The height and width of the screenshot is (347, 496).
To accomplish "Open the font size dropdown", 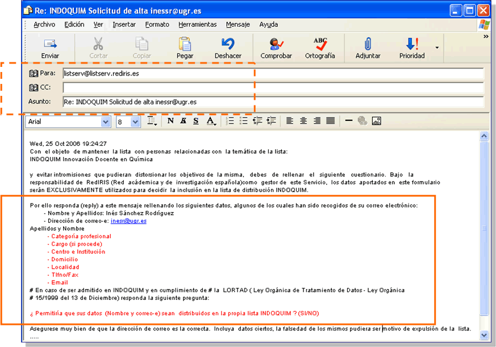I will coord(135,122).
